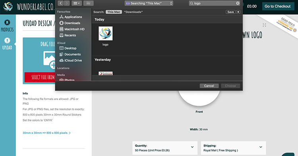Expand the Shipping dropdown

point(233,148)
